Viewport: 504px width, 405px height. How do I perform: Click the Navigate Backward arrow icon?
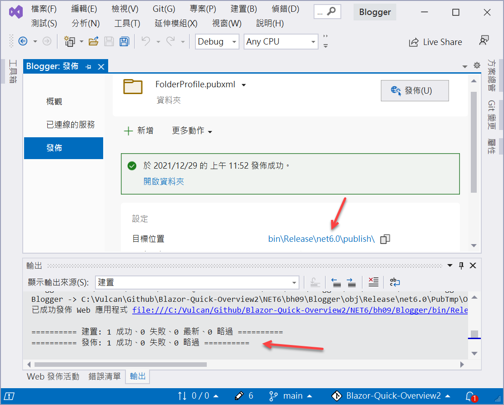[x=23, y=41]
